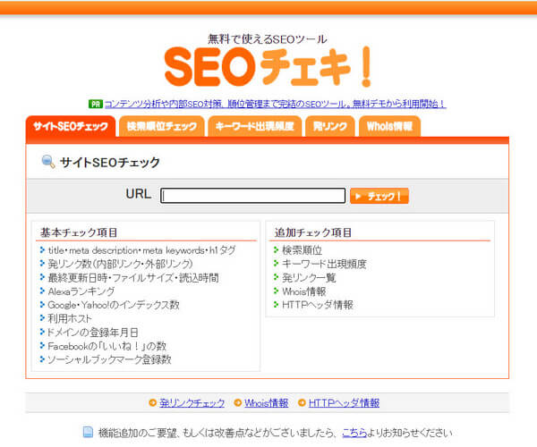The width and height of the screenshot is (537, 447).
Task: Click the 検索順位 item in 追加チェック項目
Action: pyautogui.click(x=303, y=250)
